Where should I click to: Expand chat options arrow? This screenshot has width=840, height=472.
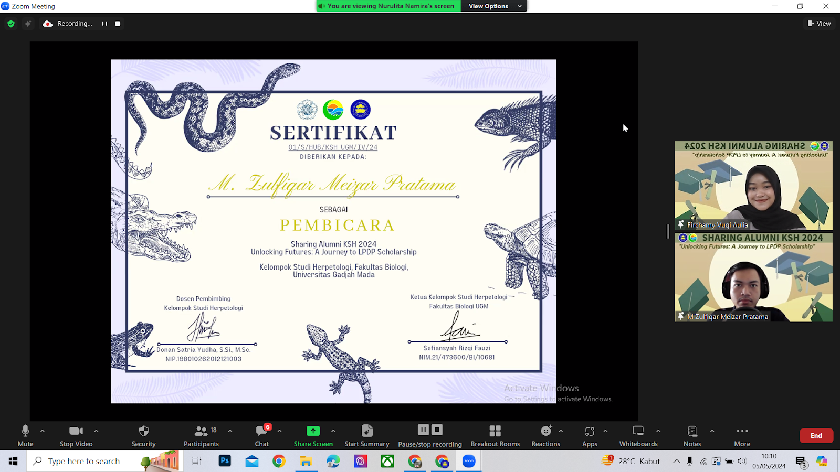[x=279, y=431]
